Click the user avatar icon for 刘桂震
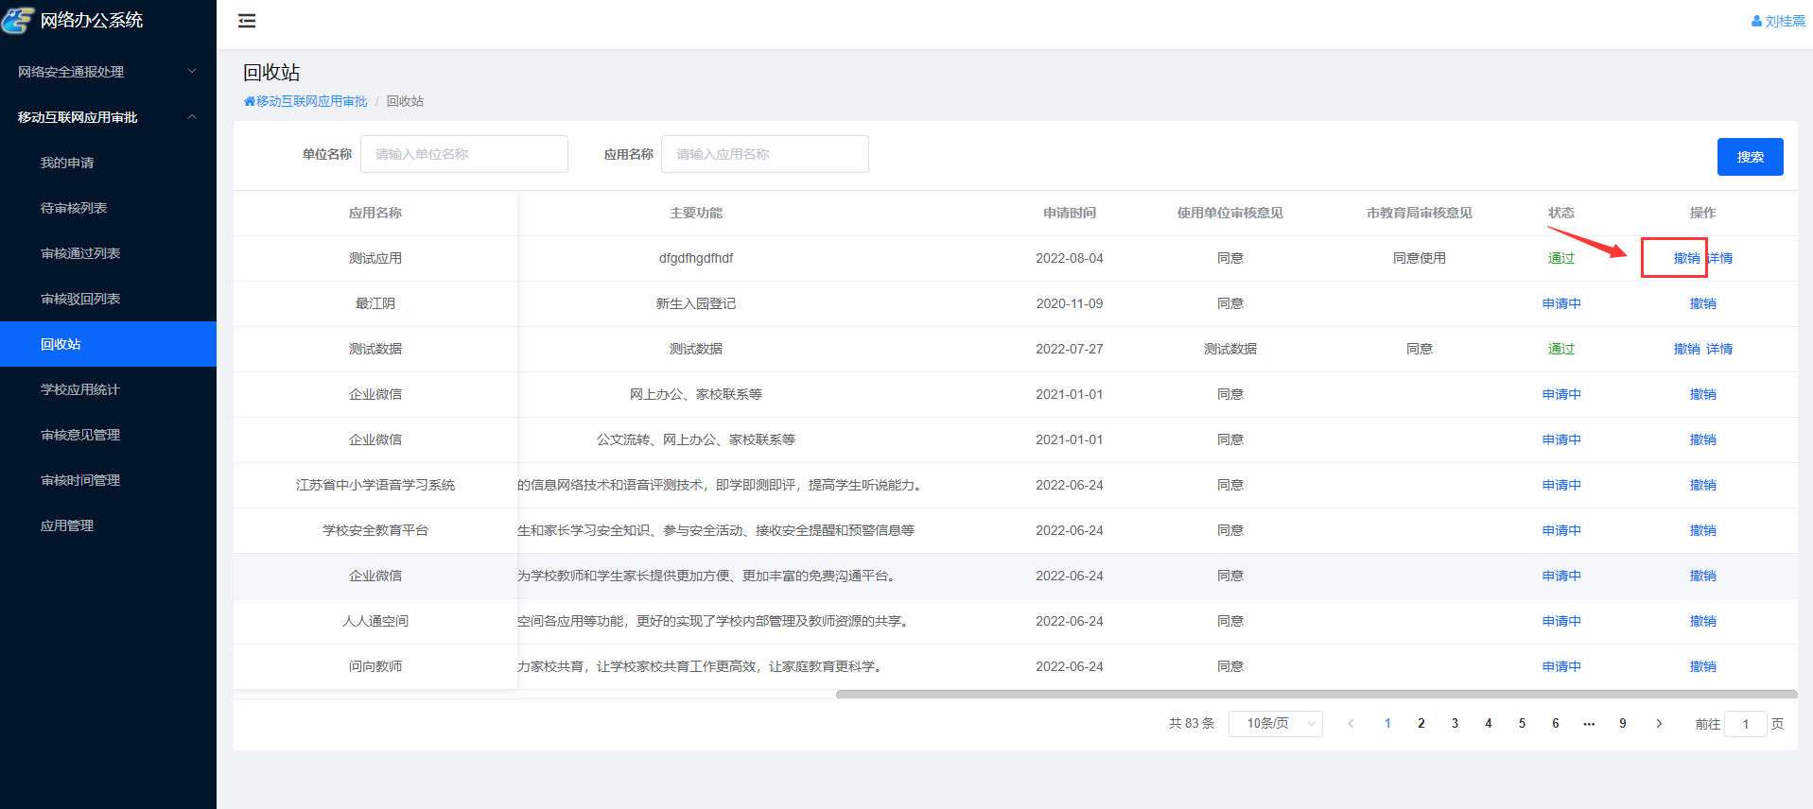This screenshot has width=1813, height=809. pyautogui.click(x=1756, y=21)
